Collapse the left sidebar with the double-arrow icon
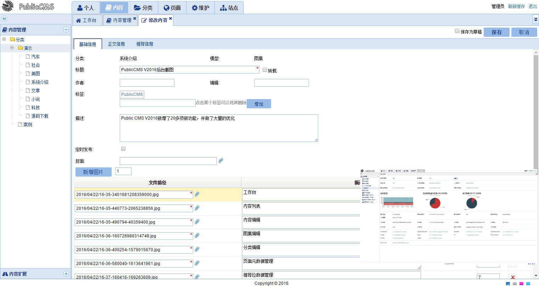Image resolution: width=539 pixels, height=288 pixels. tap(4, 19)
